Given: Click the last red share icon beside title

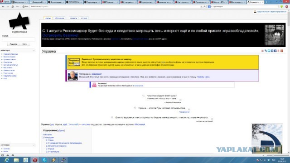Looking at the screenshot, I should pos(282,51).
